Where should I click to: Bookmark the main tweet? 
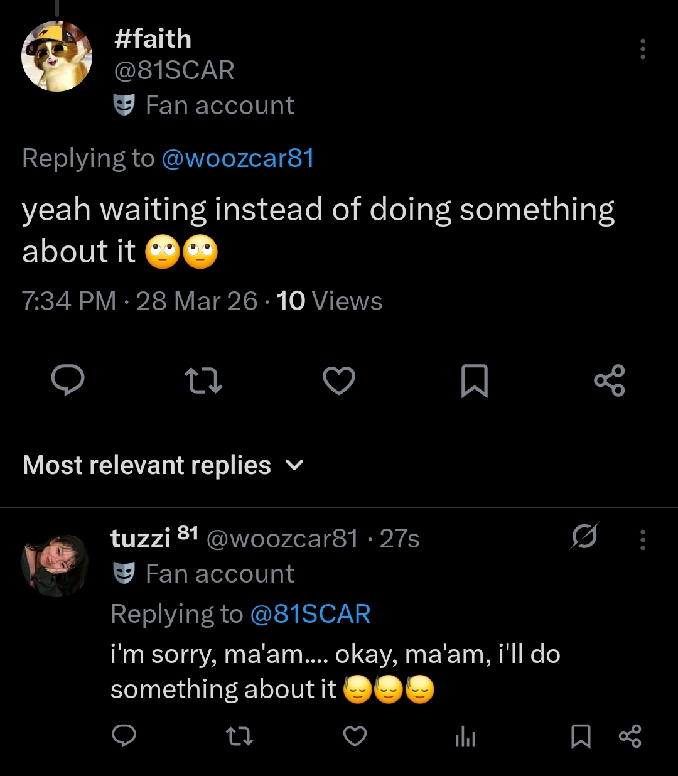point(475,380)
